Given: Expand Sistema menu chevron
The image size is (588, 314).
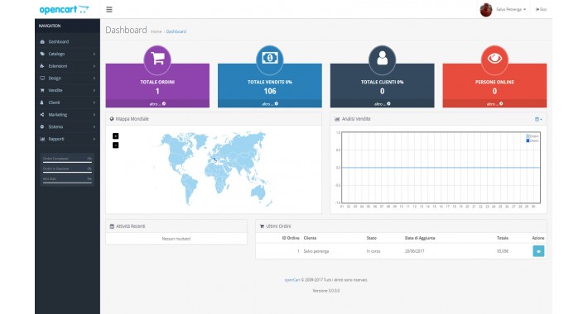Looking at the screenshot, I should coord(94,127).
